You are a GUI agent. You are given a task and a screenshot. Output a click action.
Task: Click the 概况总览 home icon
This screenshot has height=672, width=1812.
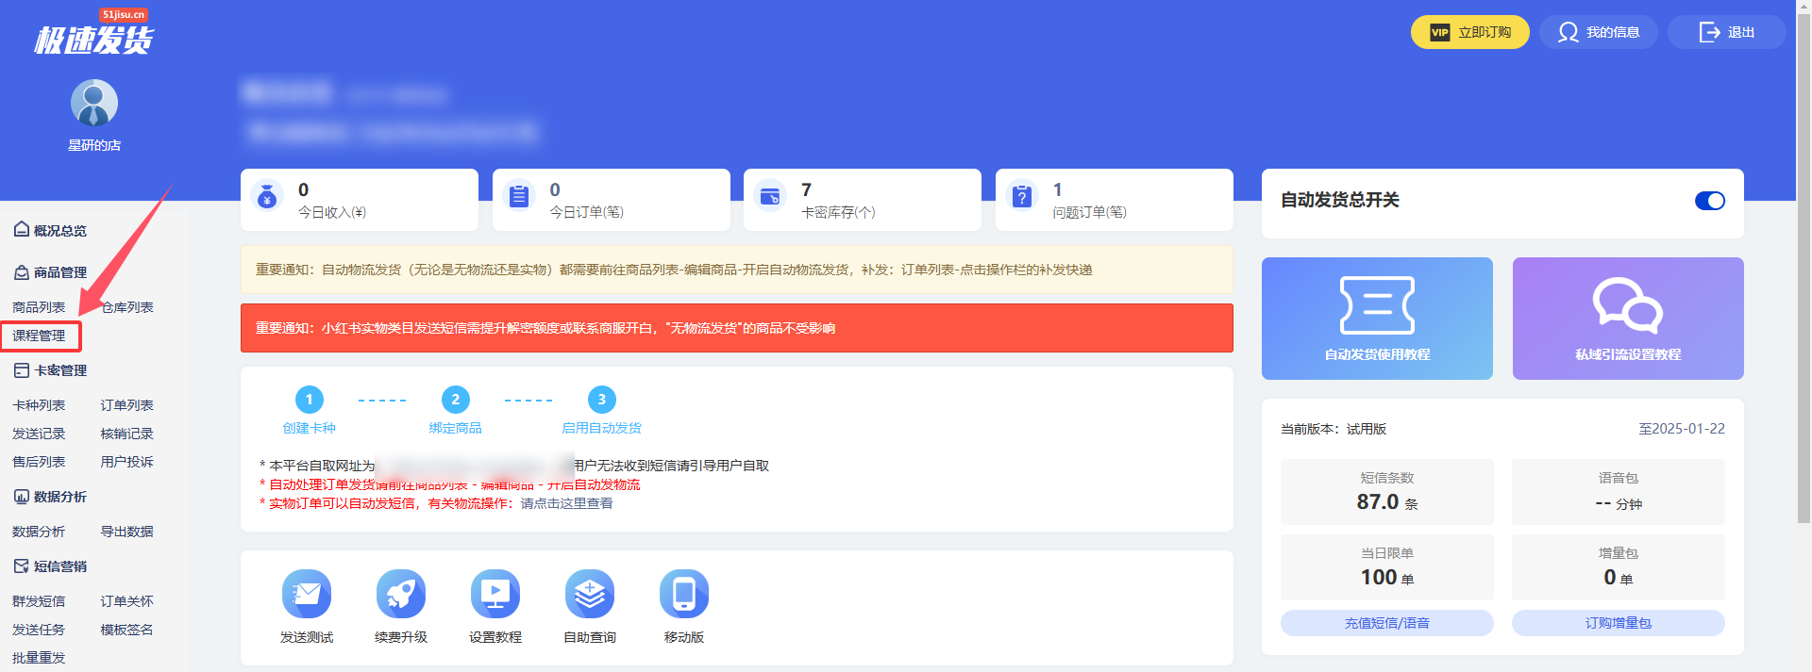pyautogui.click(x=21, y=229)
